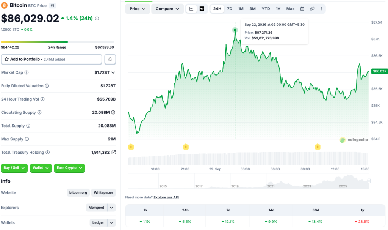
Task: Select the 3M timeframe
Action: pos(252,9)
